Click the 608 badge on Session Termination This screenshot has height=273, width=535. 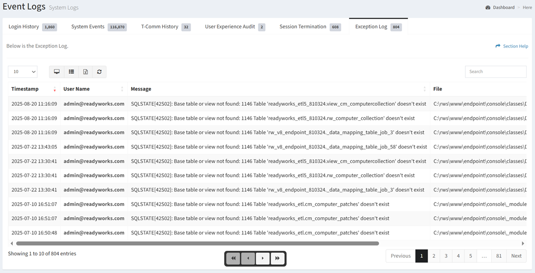pyautogui.click(x=335, y=27)
